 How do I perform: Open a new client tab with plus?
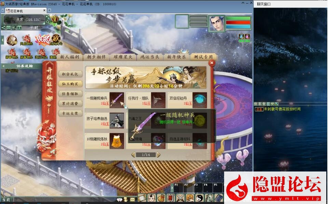coord(49,10)
